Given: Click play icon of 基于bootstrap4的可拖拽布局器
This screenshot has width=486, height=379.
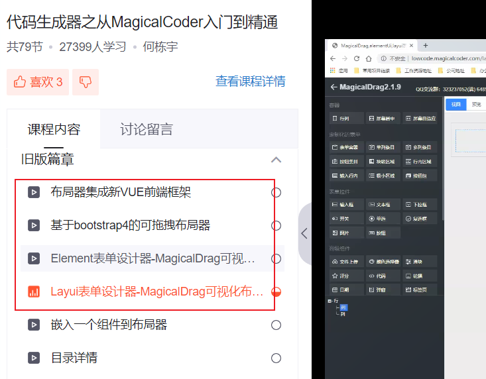Looking at the screenshot, I should (x=34, y=225).
